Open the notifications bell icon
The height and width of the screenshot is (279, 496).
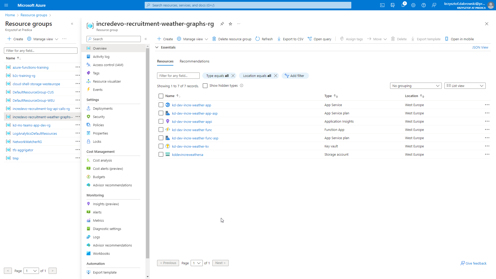[x=403, y=5]
